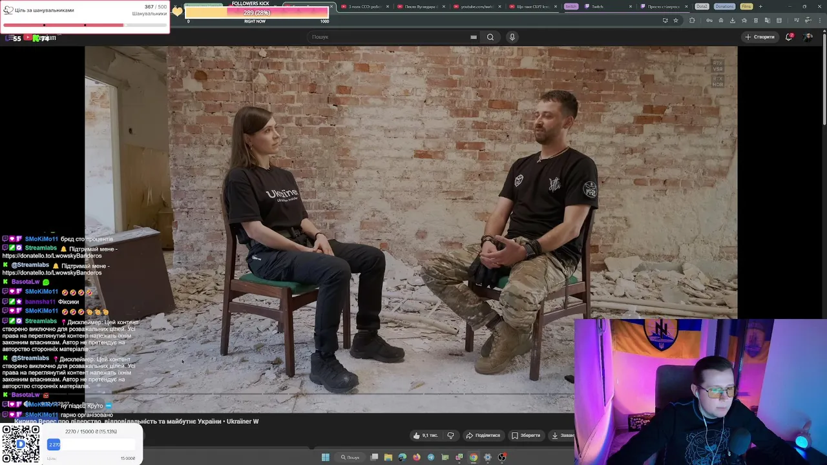827x465 pixels.
Task: Activate voice search microphone icon
Action: pos(512,37)
